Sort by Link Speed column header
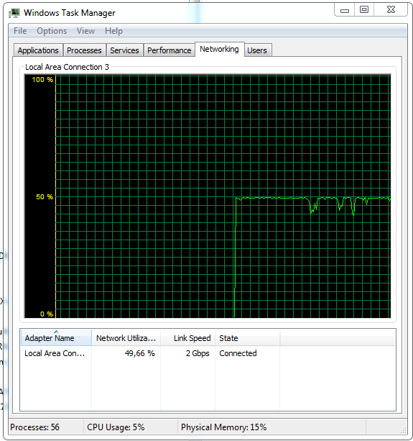The width and height of the screenshot is (413, 441). point(188,338)
